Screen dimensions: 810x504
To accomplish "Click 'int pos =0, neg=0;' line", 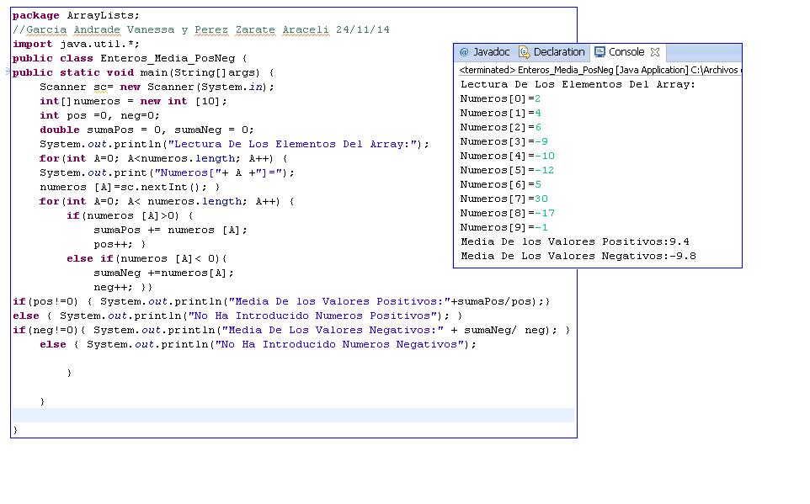I will tap(99, 115).
